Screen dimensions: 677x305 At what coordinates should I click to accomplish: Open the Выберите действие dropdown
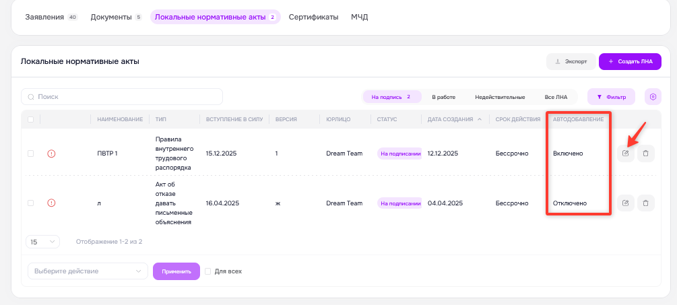point(88,271)
